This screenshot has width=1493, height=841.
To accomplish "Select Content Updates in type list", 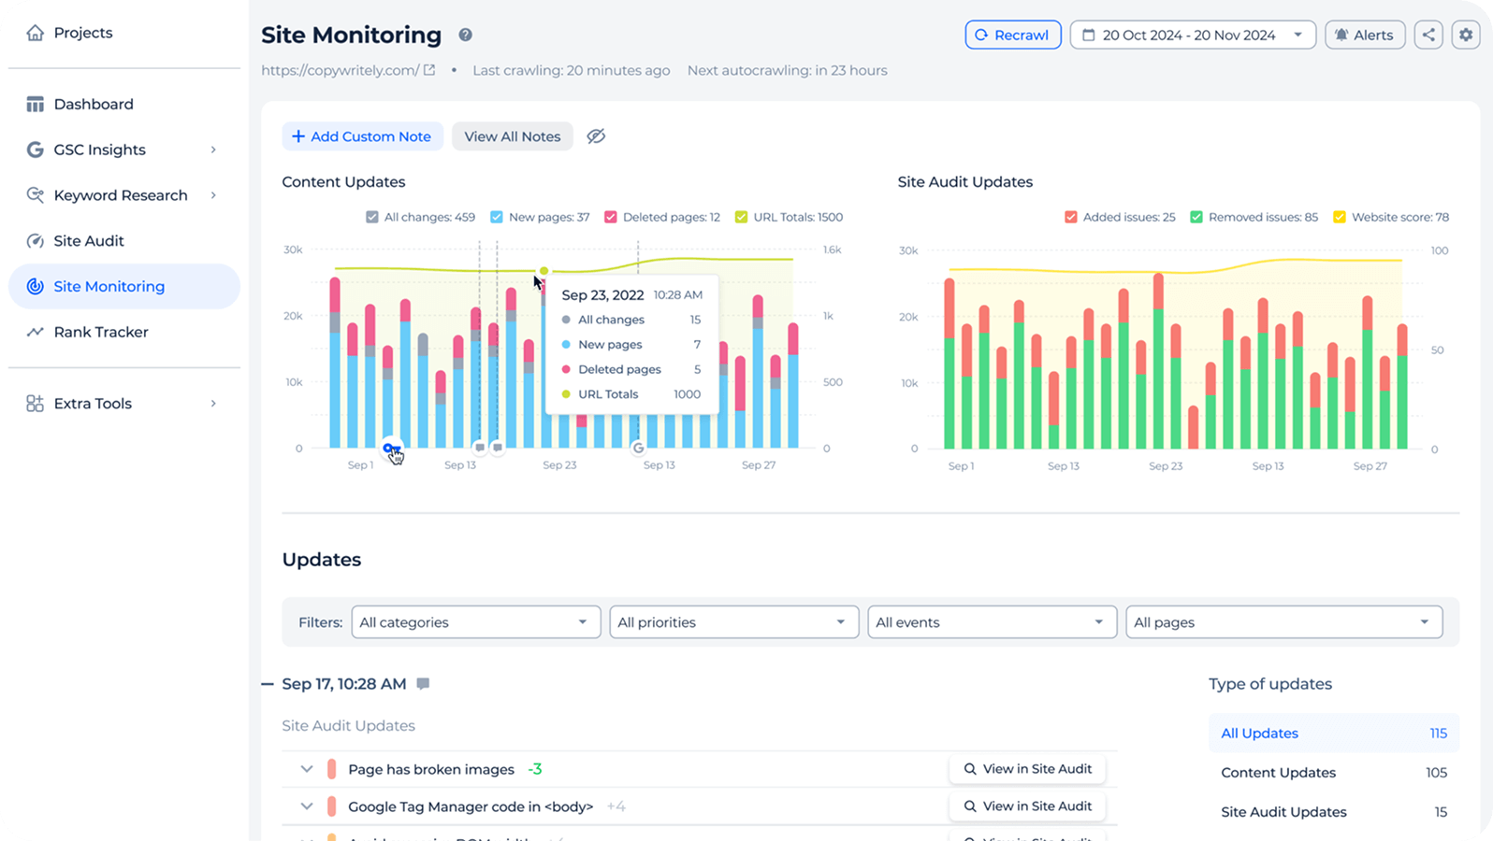I will (x=1278, y=773).
